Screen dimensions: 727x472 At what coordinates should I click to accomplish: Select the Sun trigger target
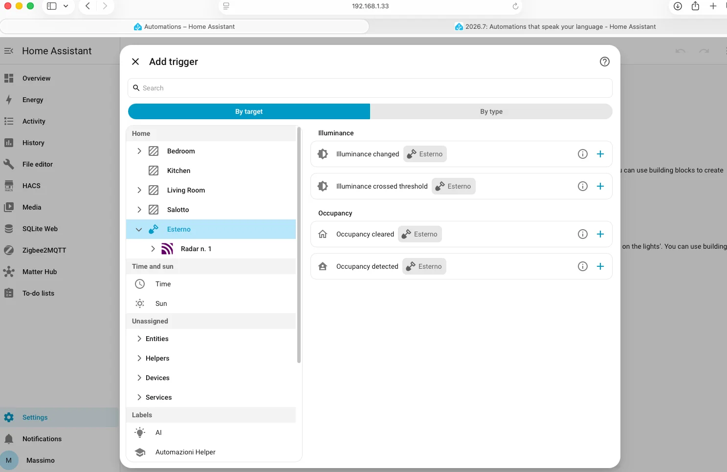[211, 303]
